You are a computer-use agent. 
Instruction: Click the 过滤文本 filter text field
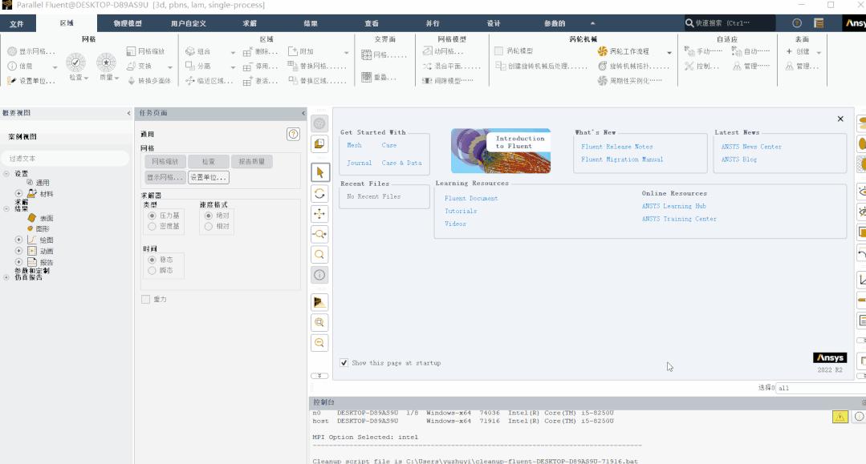coord(67,159)
